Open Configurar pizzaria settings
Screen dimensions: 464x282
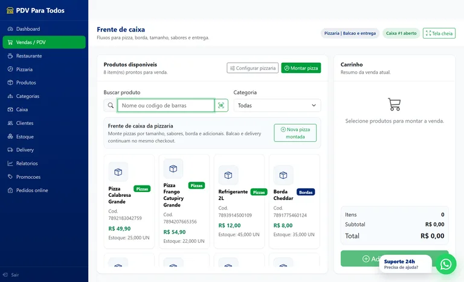[x=253, y=68]
